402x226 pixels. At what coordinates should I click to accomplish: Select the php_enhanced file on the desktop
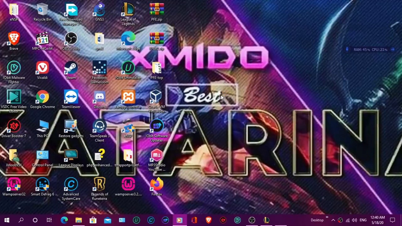click(x=100, y=158)
